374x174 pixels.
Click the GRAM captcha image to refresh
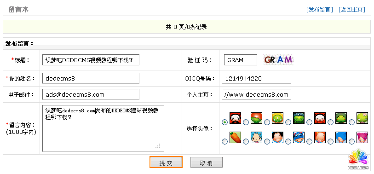[278, 59]
